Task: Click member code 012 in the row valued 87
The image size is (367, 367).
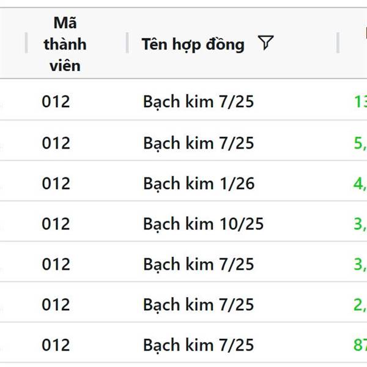Action: click(x=56, y=345)
